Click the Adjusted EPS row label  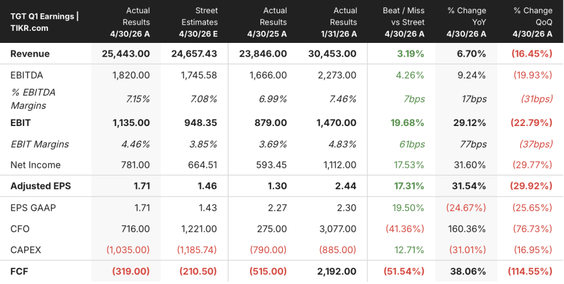pyautogui.click(x=41, y=186)
